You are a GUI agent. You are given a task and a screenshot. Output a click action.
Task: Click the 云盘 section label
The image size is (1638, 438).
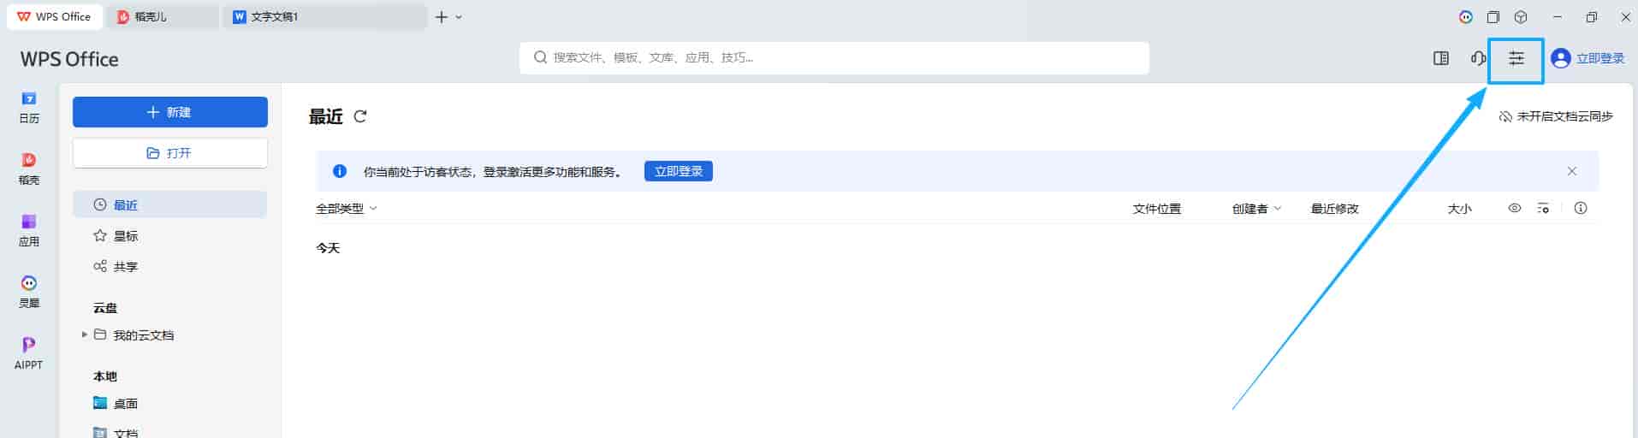(105, 308)
